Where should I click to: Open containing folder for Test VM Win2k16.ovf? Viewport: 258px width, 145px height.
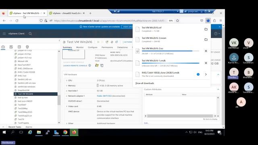click(x=206, y=29)
